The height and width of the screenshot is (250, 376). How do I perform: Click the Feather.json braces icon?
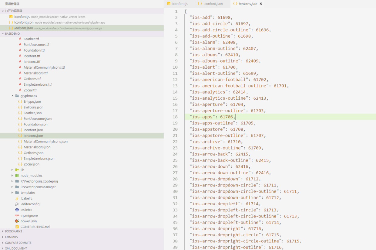(x=20, y=113)
